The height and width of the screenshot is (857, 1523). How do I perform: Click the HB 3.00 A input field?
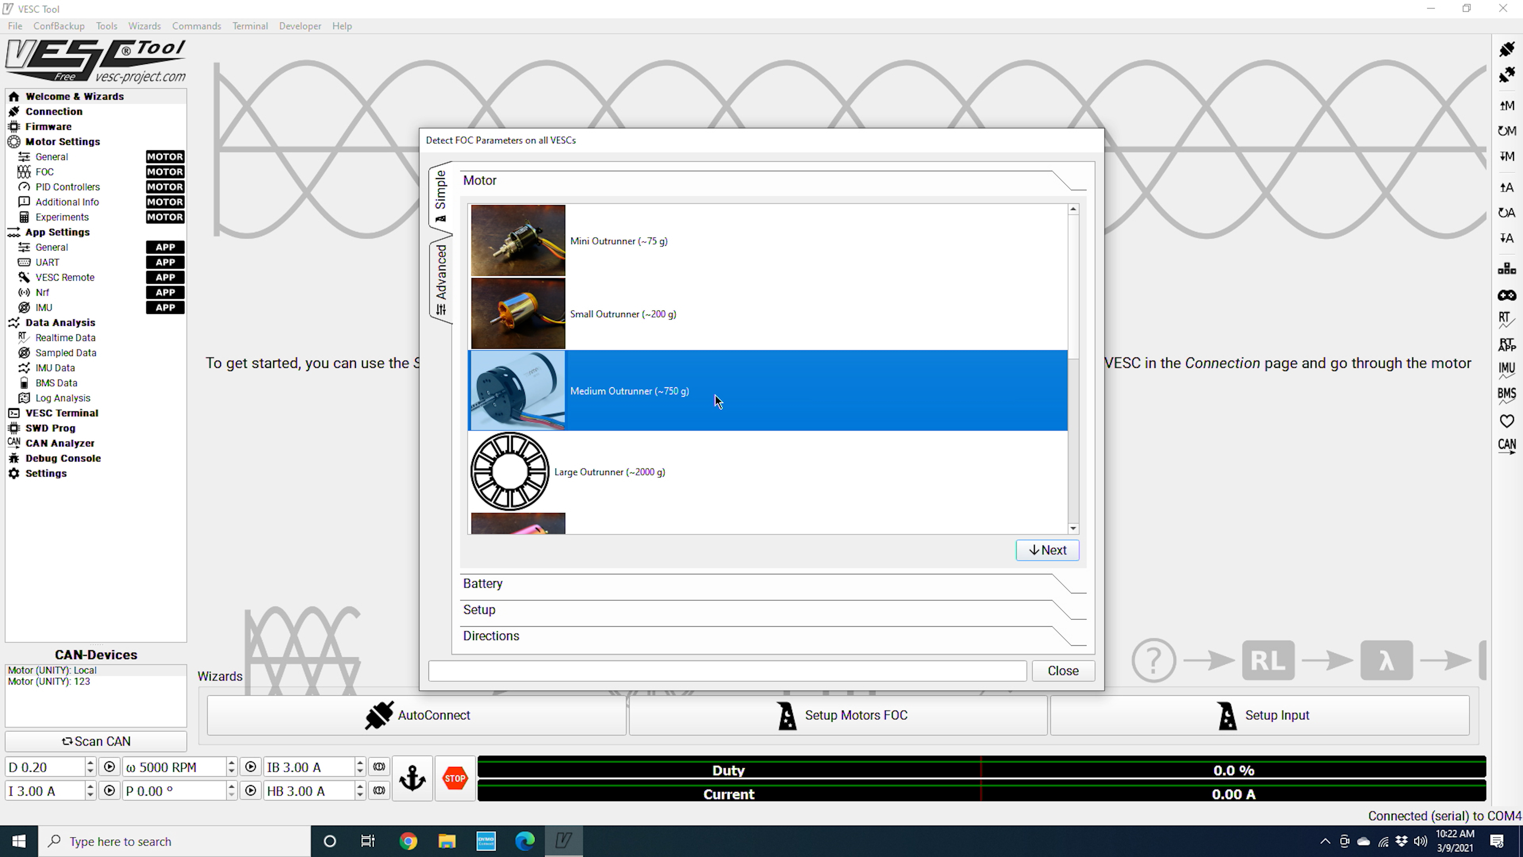tap(309, 791)
